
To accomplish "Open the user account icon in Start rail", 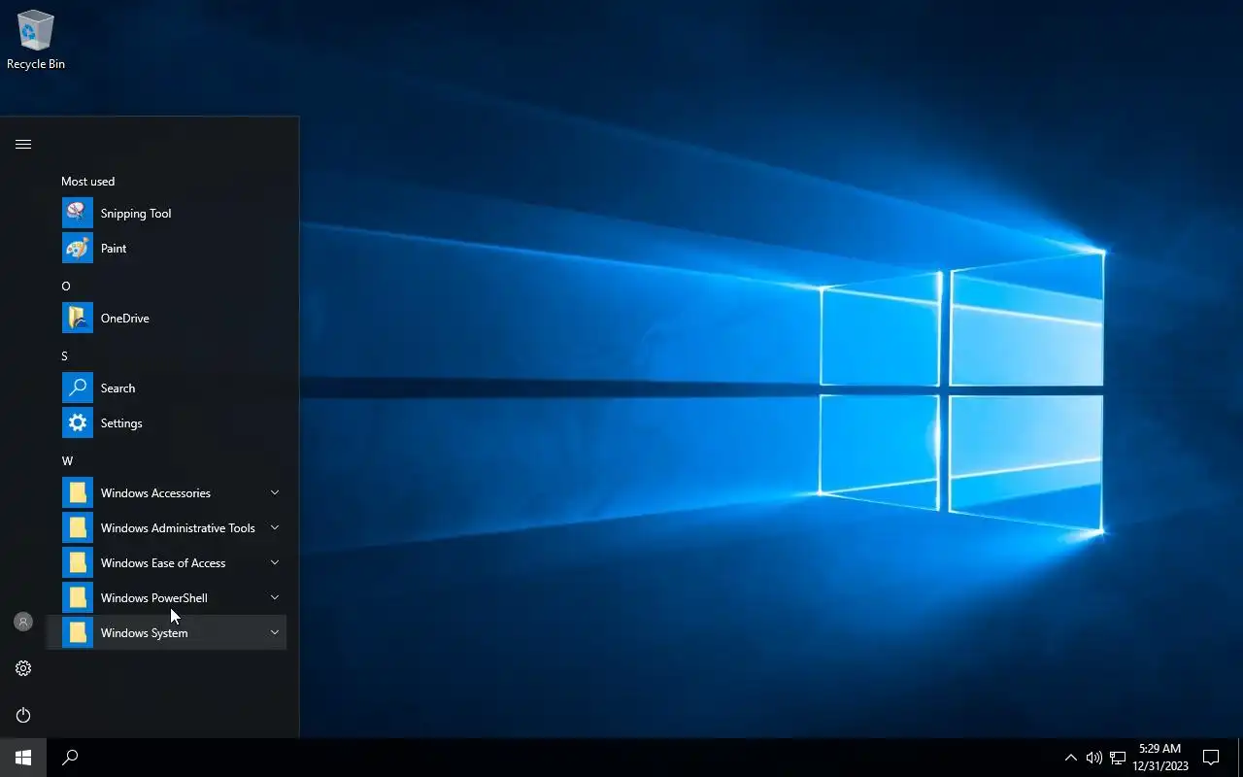I will pos(23,622).
